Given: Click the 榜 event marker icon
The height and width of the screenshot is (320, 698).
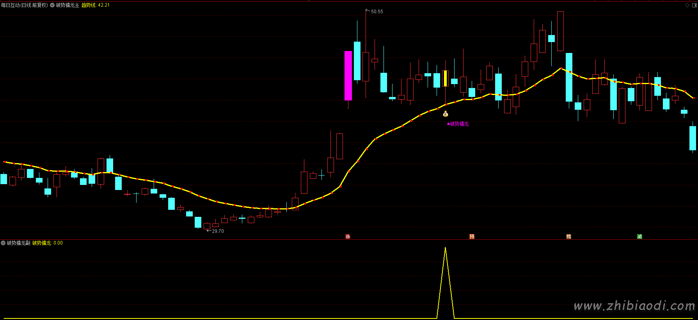Looking at the screenshot, I should tap(568, 236).
